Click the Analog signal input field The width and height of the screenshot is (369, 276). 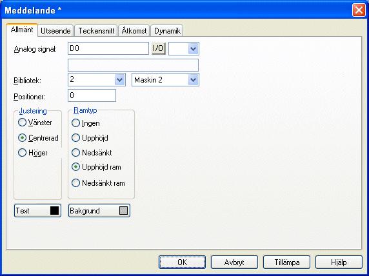click(108, 48)
